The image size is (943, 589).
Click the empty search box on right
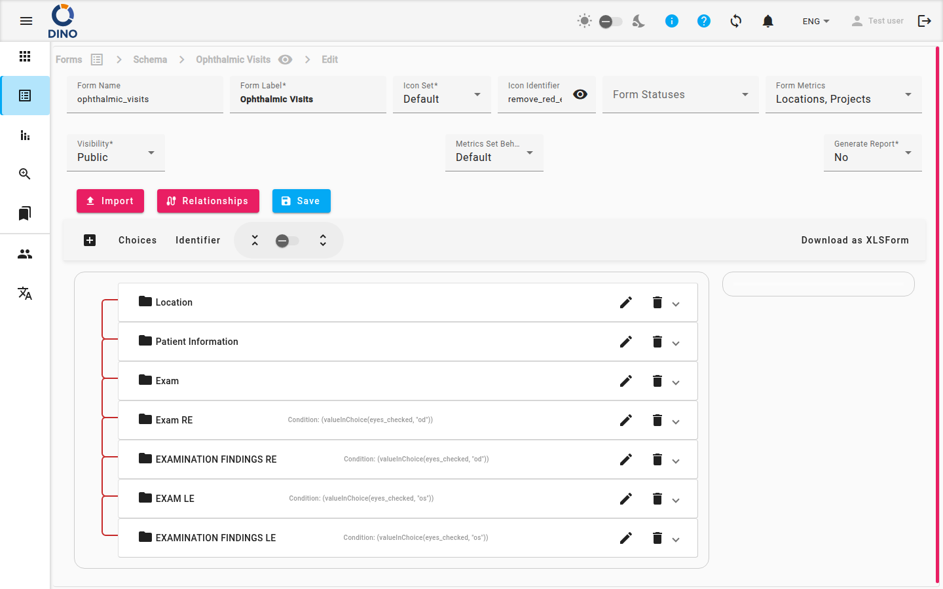(819, 284)
